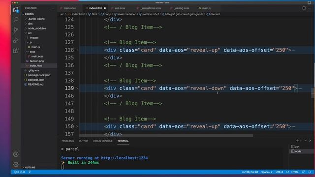
Task: Collapse the PARCEL project root
Action: [23, 14]
